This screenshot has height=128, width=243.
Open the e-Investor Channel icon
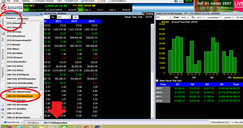(x=33, y=1)
